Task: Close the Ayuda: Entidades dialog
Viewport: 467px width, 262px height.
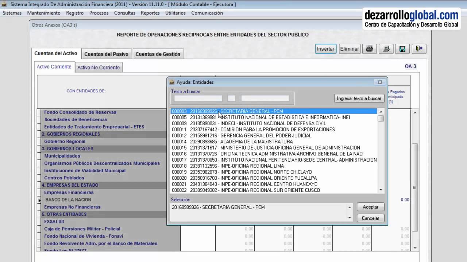Action: (380, 82)
